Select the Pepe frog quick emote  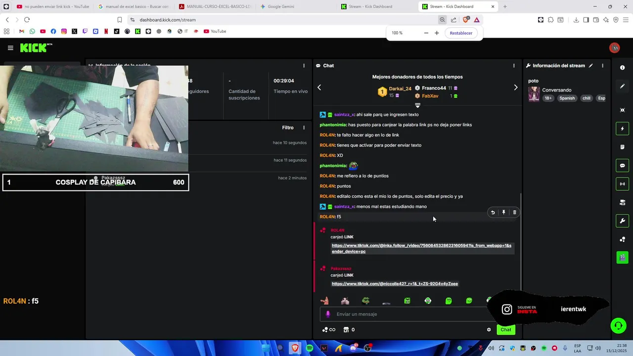365,301
